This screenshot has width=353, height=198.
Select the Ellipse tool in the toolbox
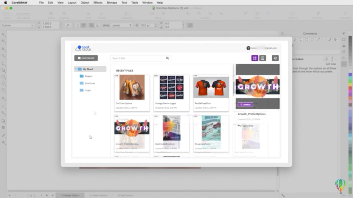point(3,83)
